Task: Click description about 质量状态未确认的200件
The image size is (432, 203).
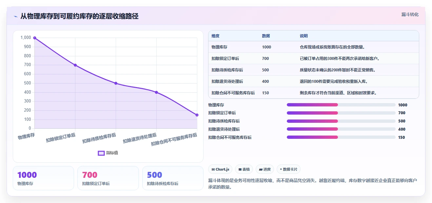Action: (338, 70)
